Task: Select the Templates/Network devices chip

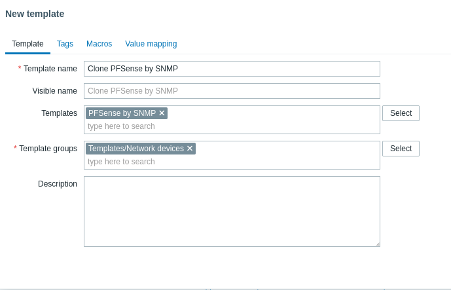Action: [135, 149]
